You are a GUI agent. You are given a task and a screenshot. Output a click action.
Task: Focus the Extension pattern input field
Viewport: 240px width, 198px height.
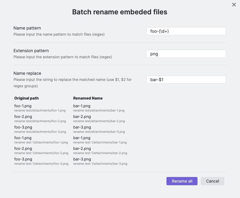coord(186,54)
